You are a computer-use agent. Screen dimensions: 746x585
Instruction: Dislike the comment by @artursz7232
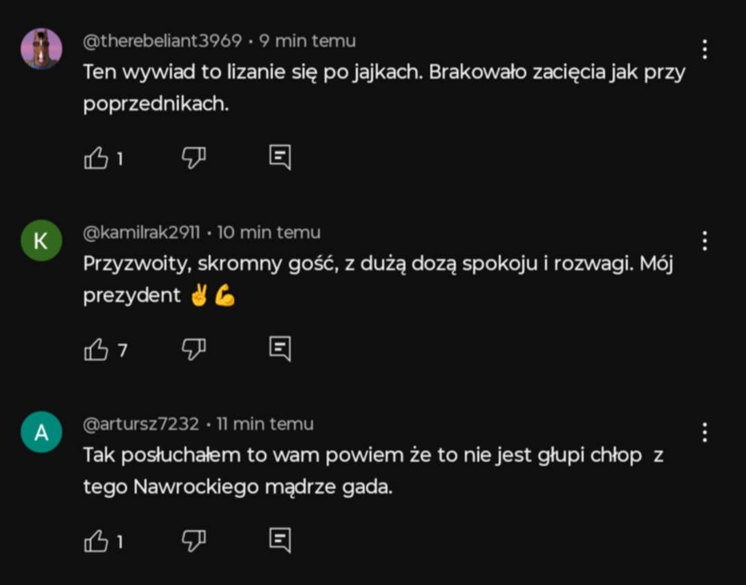tap(193, 541)
